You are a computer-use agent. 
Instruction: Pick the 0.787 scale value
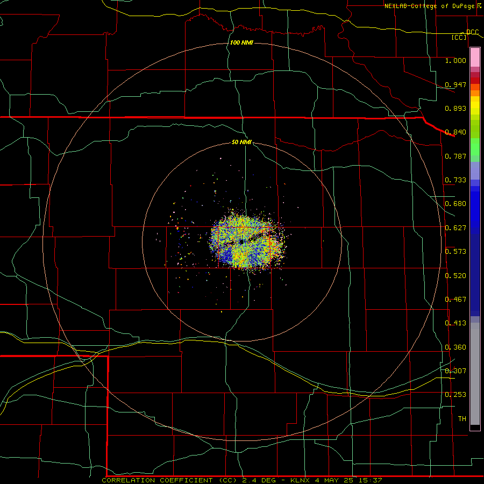[455, 156]
